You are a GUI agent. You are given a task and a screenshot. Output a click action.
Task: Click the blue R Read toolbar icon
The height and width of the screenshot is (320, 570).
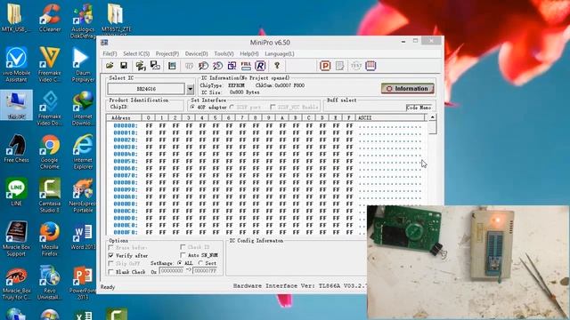pyautogui.click(x=260, y=66)
